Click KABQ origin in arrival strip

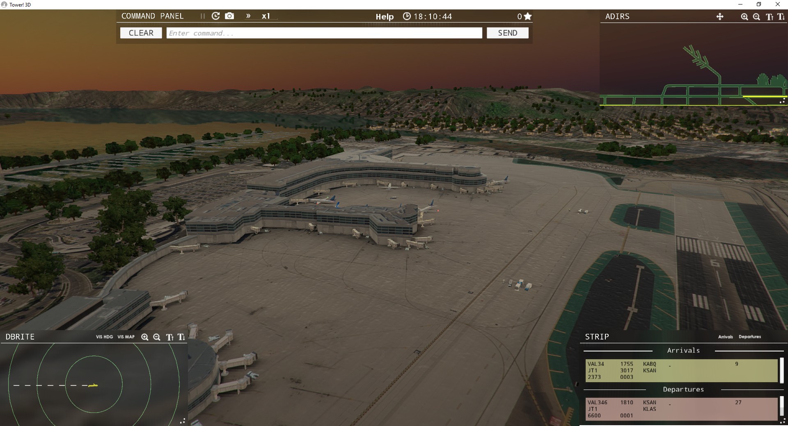[650, 364]
